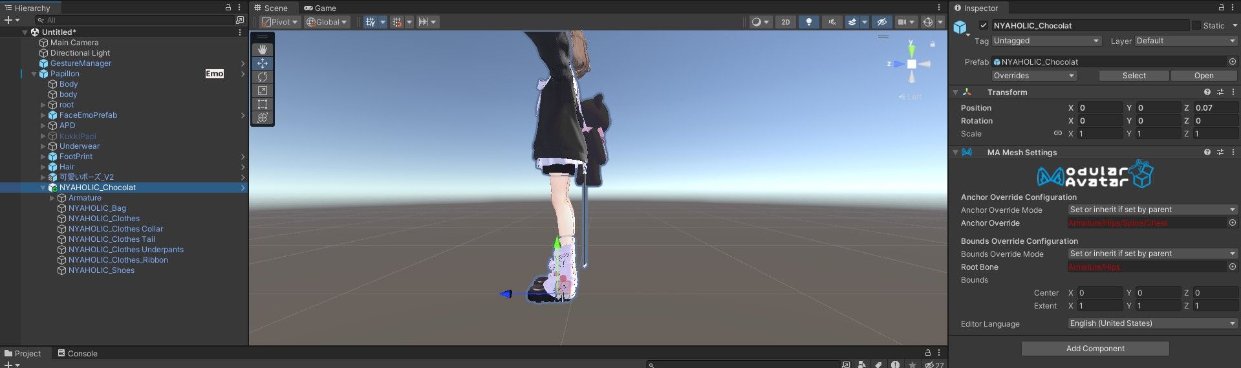Viewport: 1241px width, 368px height.
Task: Open the Pivot handle position dropdown
Action: pos(280,22)
